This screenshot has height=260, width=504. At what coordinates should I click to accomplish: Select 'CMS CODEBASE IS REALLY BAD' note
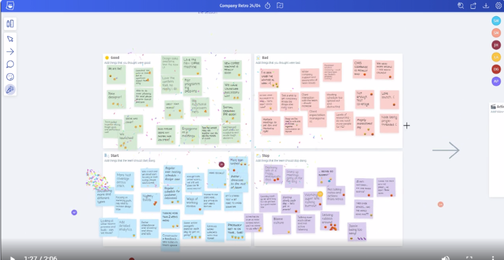[x=362, y=69]
